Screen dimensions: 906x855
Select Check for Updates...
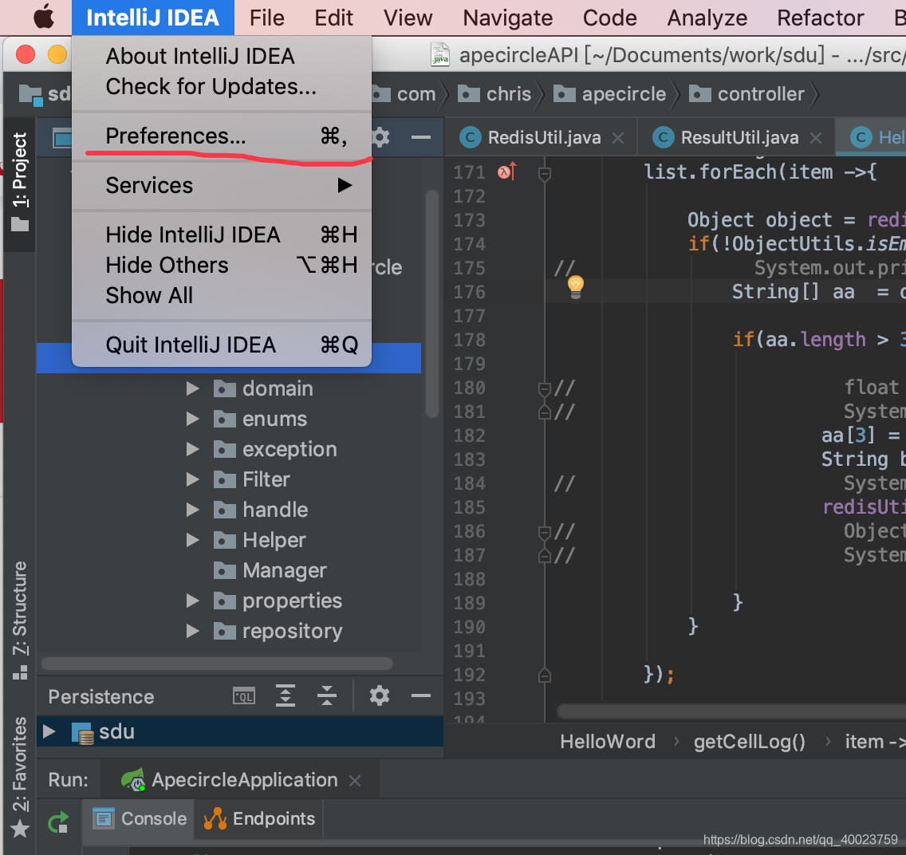tap(222, 87)
